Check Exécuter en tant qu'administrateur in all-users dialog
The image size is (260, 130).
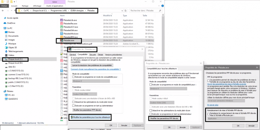[x=150, y=114]
